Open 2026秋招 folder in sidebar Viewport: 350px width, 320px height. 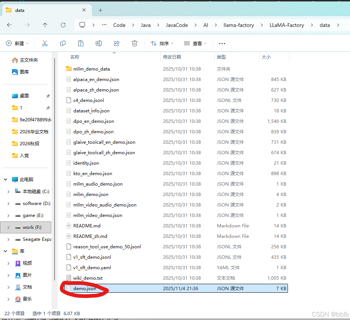click(x=25, y=143)
